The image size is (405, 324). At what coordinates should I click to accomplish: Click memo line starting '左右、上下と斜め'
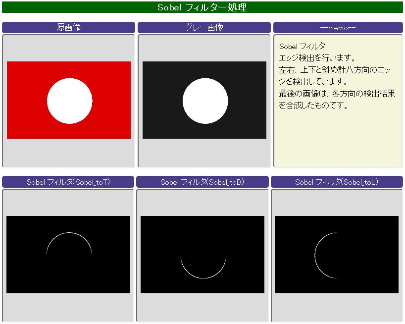coord(335,70)
